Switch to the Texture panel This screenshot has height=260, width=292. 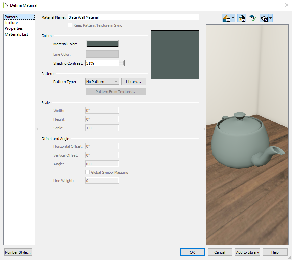pyautogui.click(x=12, y=22)
